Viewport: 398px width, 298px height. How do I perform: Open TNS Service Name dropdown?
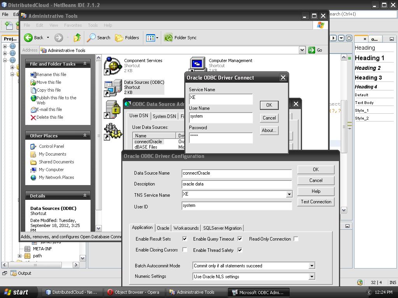289,194
